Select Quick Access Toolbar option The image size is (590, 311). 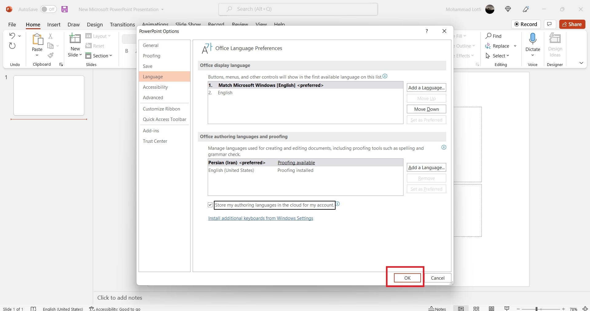point(164,119)
